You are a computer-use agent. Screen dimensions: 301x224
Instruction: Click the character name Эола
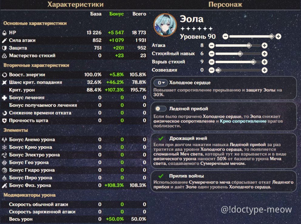(x=192, y=19)
